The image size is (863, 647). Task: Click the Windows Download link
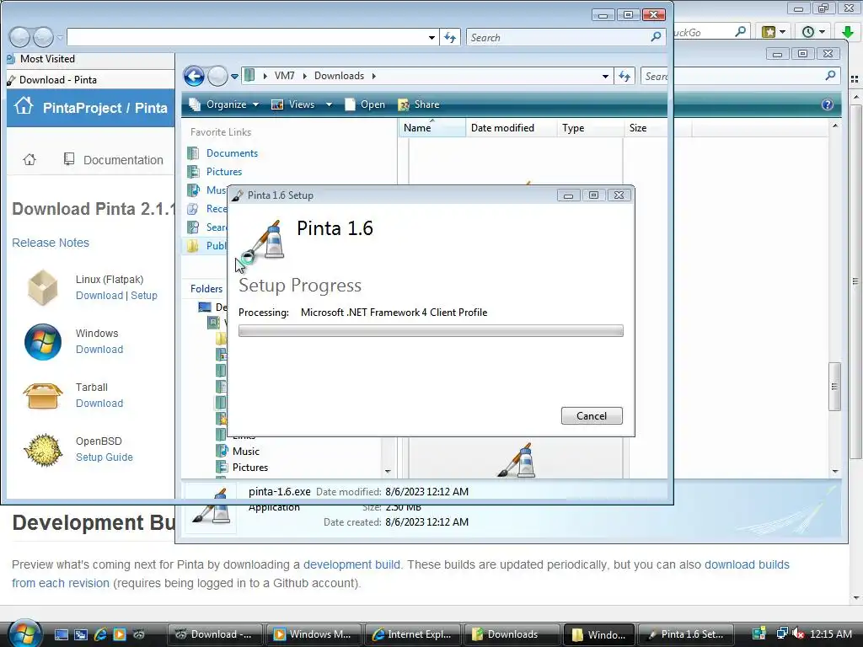pos(99,350)
